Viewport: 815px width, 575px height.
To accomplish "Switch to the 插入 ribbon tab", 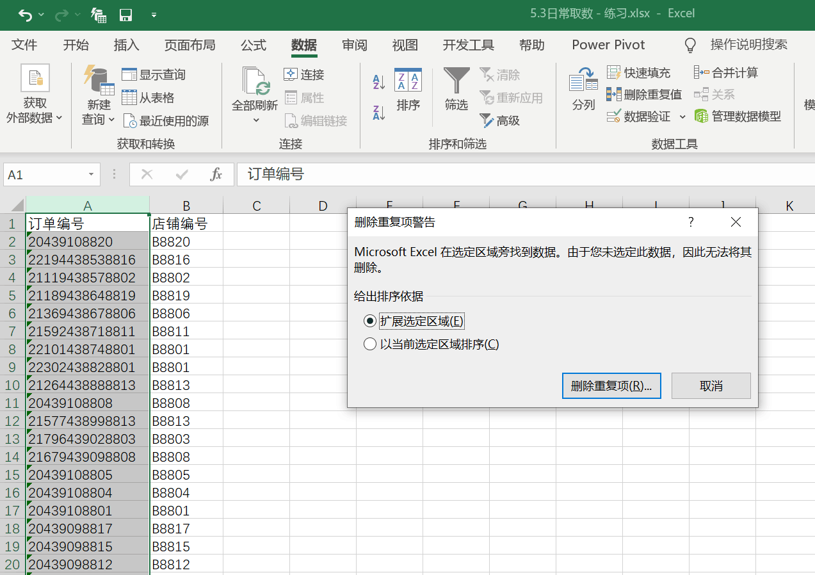I will point(126,45).
